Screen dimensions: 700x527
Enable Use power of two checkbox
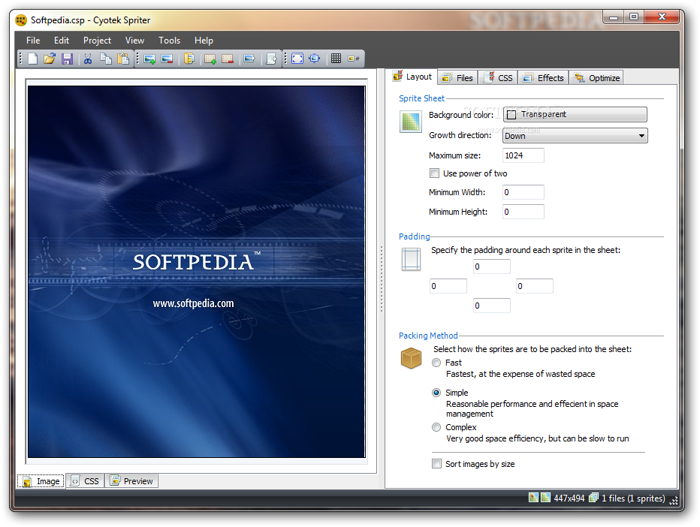[434, 173]
